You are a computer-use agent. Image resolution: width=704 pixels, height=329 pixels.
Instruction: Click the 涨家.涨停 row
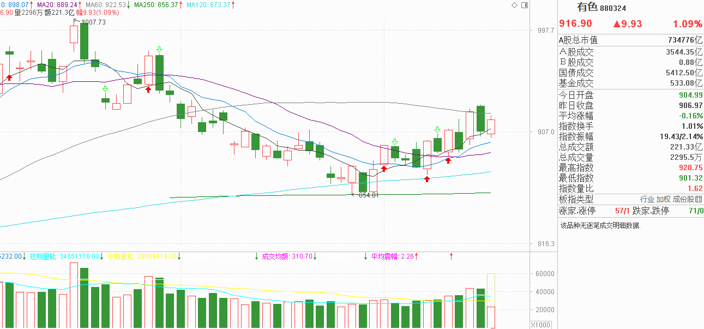pos(630,211)
